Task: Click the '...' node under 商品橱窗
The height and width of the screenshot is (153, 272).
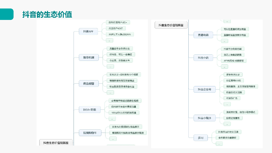Action: (x=110, y=93)
